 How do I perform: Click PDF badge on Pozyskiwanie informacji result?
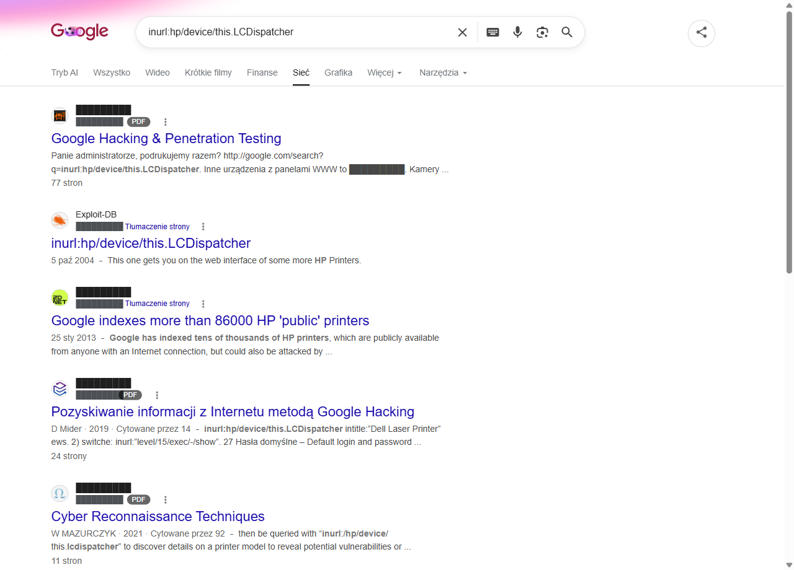click(130, 395)
